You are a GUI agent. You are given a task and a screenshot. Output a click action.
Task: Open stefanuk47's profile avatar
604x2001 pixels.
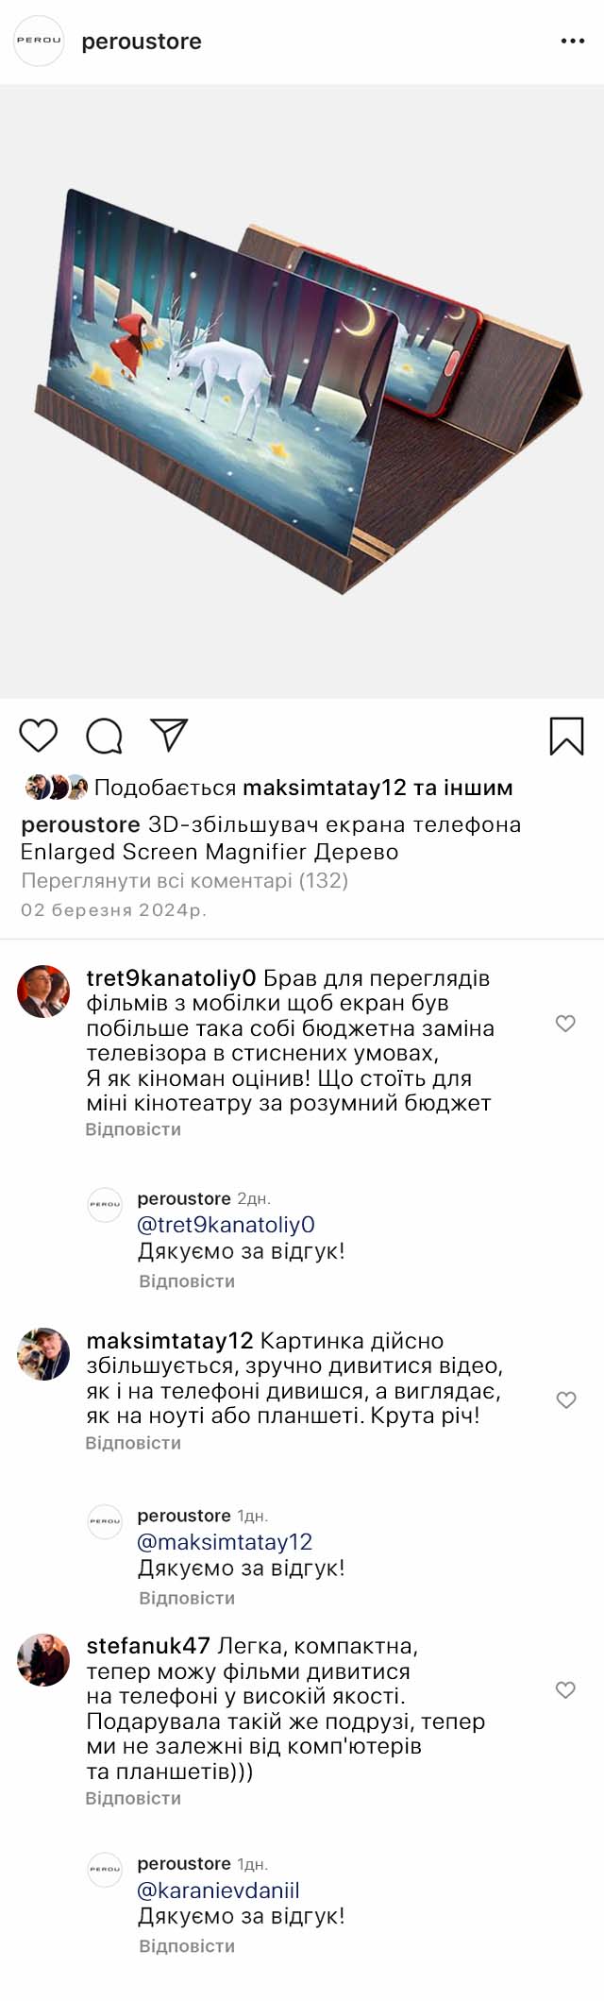[43, 1659]
